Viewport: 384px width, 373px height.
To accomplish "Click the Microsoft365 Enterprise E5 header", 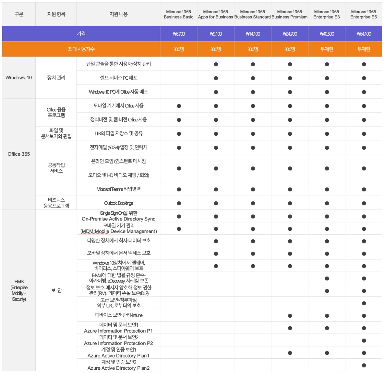I will [364, 14].
